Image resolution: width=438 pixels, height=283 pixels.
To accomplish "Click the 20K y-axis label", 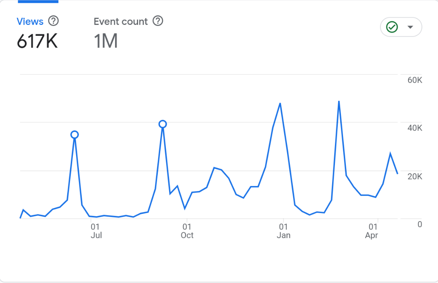I will click(x=415, y=176).
